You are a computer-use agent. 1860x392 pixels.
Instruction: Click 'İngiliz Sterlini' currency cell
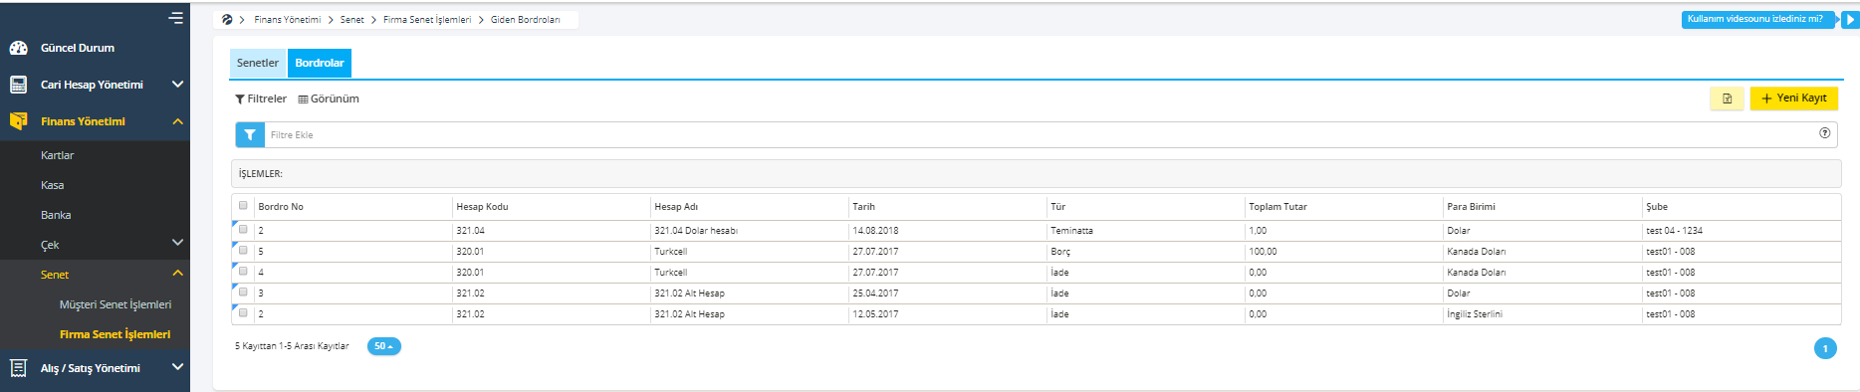1475,314
